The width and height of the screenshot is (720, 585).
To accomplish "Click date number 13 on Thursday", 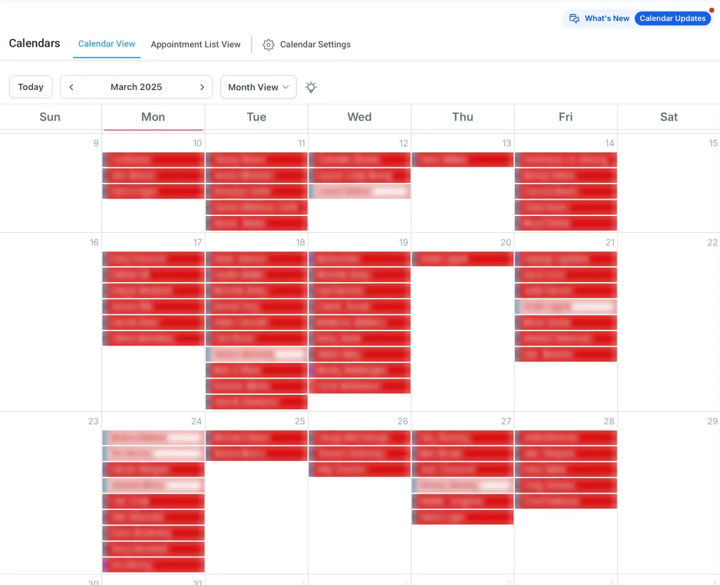I will (x=506, y=143).
